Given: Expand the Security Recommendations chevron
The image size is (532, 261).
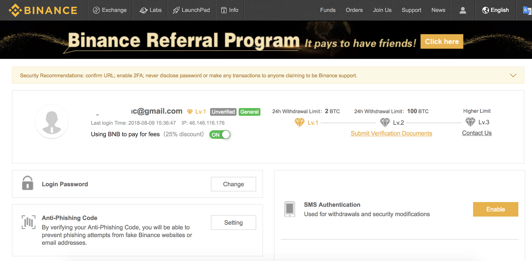Looking at the screenshot, I should (x=513, y=75).
